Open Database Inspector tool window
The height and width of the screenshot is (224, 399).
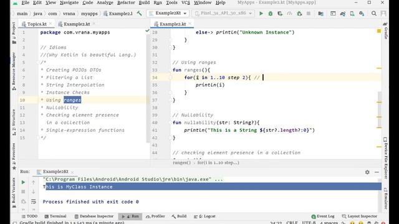click(94, 217)
